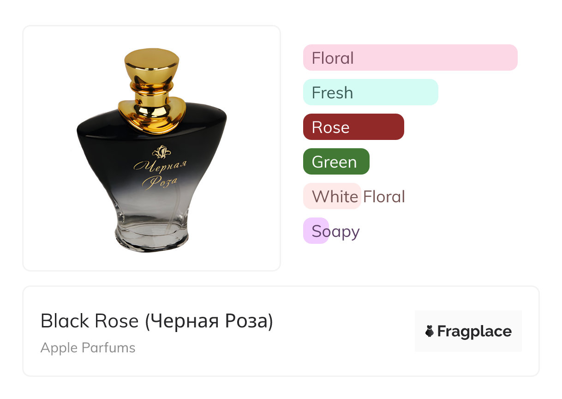Select the purple Soapy accord bar
The image size is (562, 399).
316,231
